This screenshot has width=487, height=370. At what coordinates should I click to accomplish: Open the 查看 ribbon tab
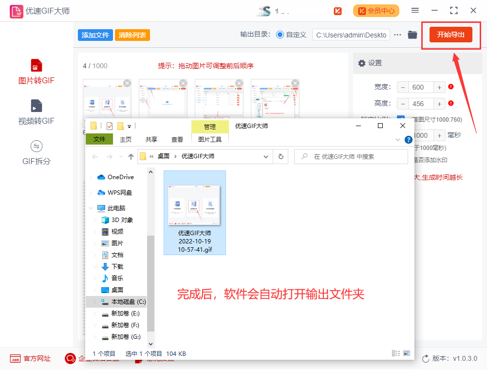click(x=177, y=139)
